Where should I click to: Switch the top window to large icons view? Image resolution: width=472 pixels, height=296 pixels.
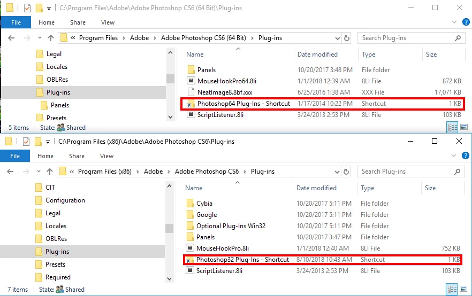coord(464,127)
